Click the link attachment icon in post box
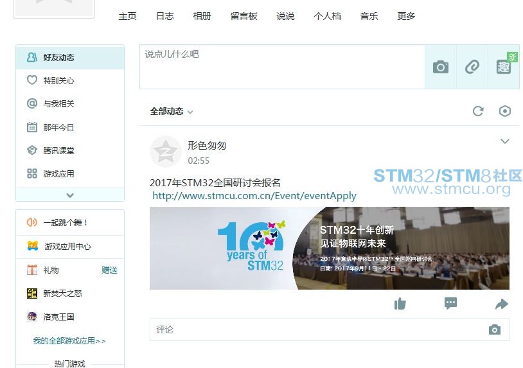 pyautogui.click(x=472, y=67)
